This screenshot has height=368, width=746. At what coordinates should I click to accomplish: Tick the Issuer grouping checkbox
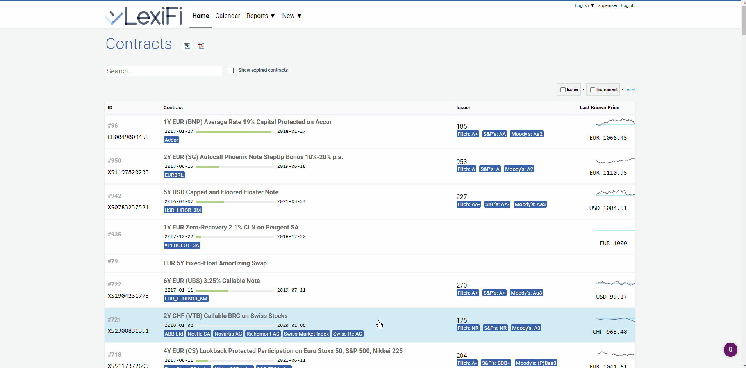(x=563, y=90)
